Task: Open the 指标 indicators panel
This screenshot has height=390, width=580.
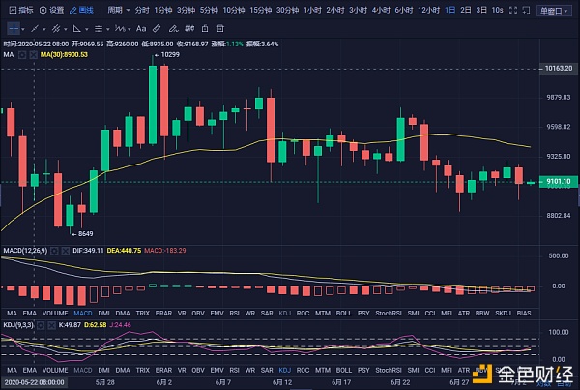Action: (x=20, y=10)
